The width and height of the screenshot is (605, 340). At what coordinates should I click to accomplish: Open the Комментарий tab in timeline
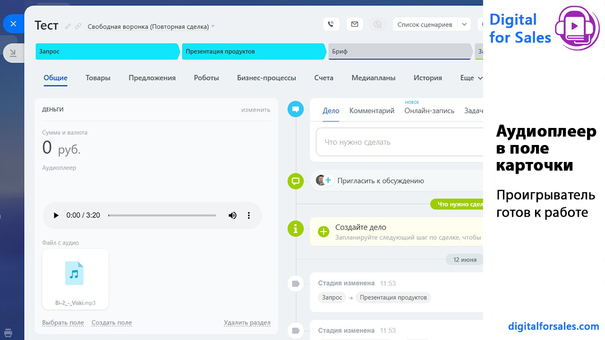click(372, 110)
